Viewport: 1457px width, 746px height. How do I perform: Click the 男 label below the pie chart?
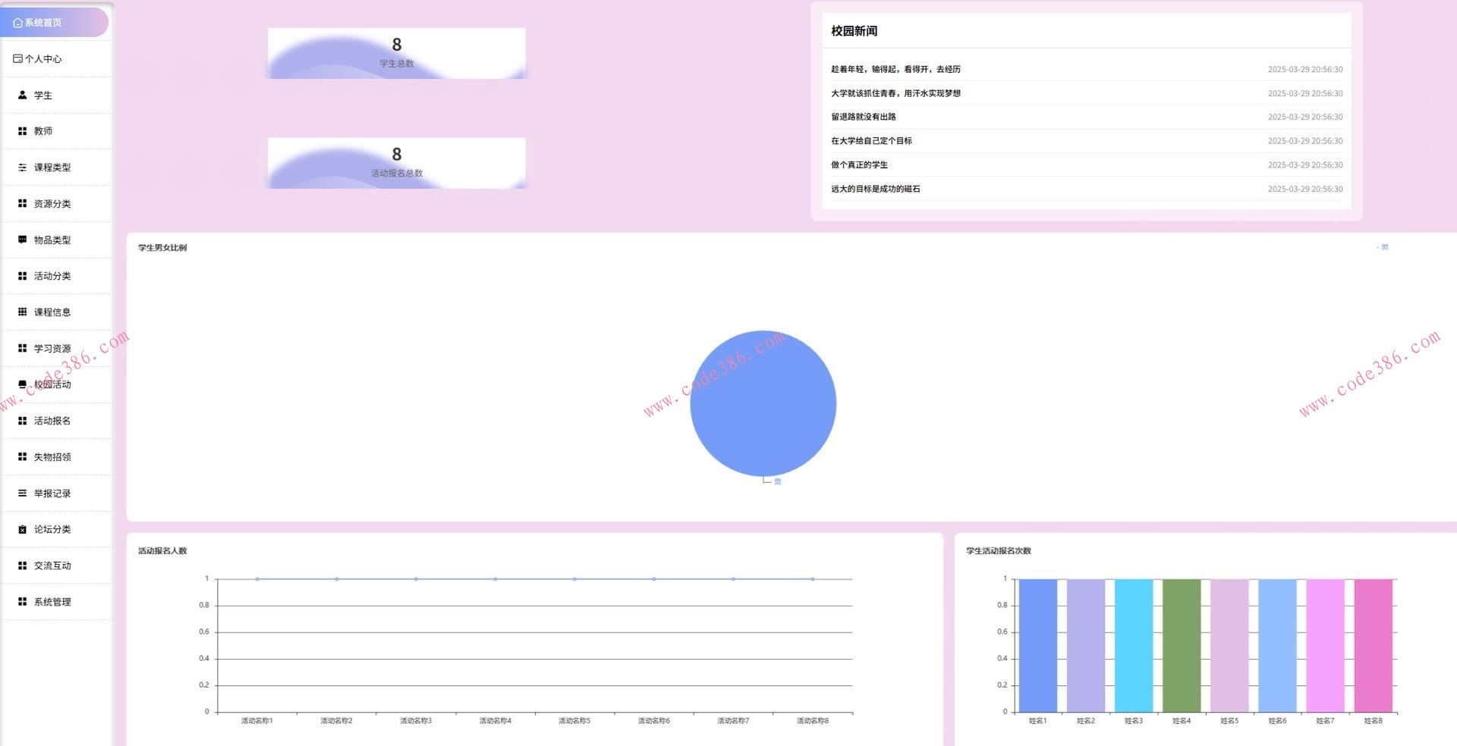(x=777, y=482)
